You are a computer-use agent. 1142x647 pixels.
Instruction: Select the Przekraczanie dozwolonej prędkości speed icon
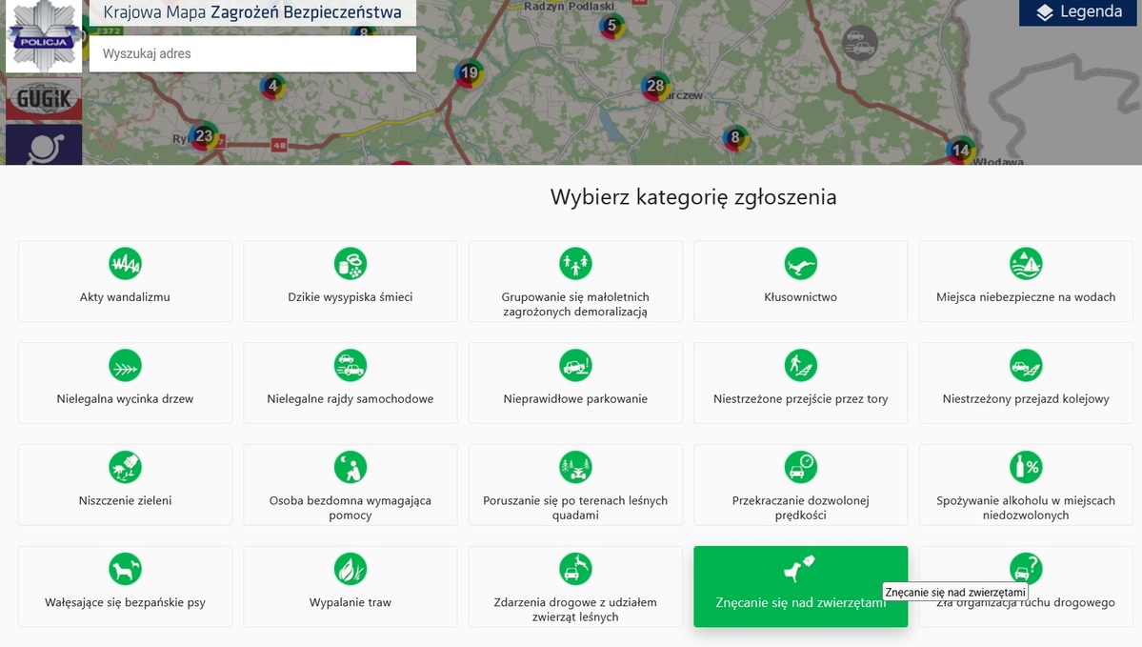tap(800, 467)
